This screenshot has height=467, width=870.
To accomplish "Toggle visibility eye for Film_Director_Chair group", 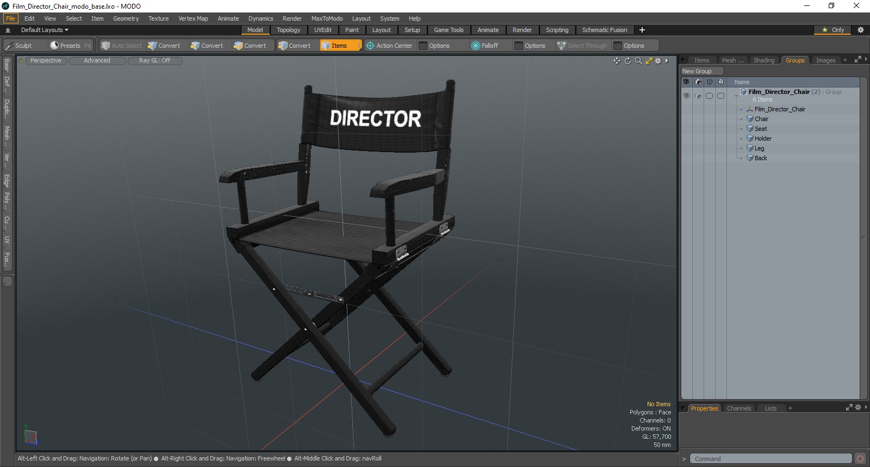I will click(x=686, y=96).
